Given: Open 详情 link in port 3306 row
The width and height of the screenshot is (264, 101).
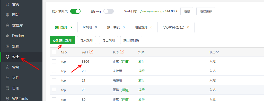Looking at the screenshot, I should (x=125, y=62).
